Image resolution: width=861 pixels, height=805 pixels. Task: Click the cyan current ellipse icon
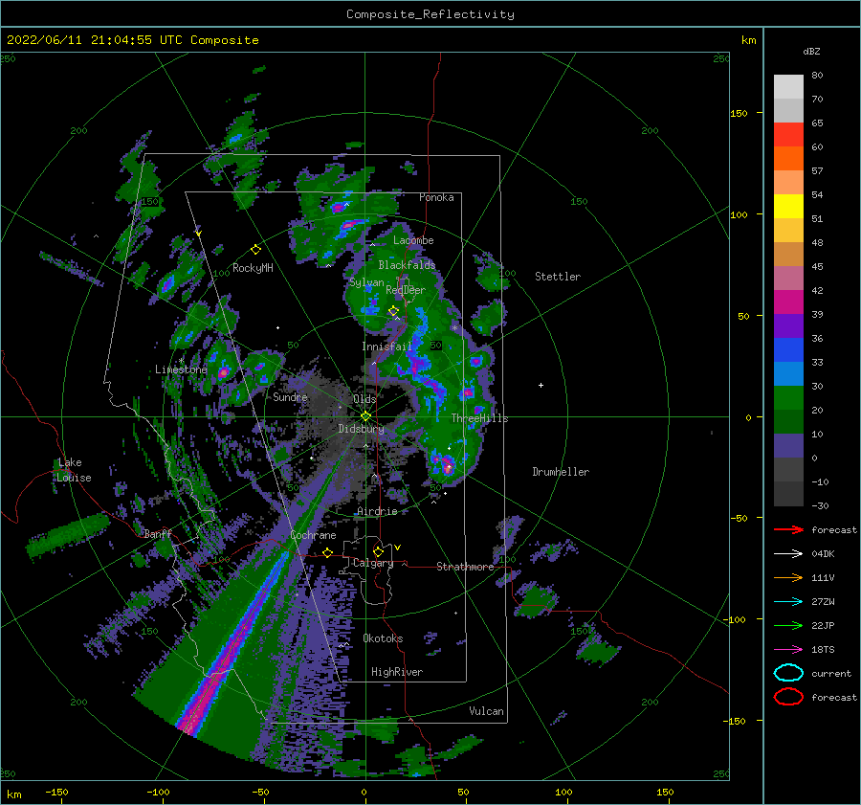point(788,673)
